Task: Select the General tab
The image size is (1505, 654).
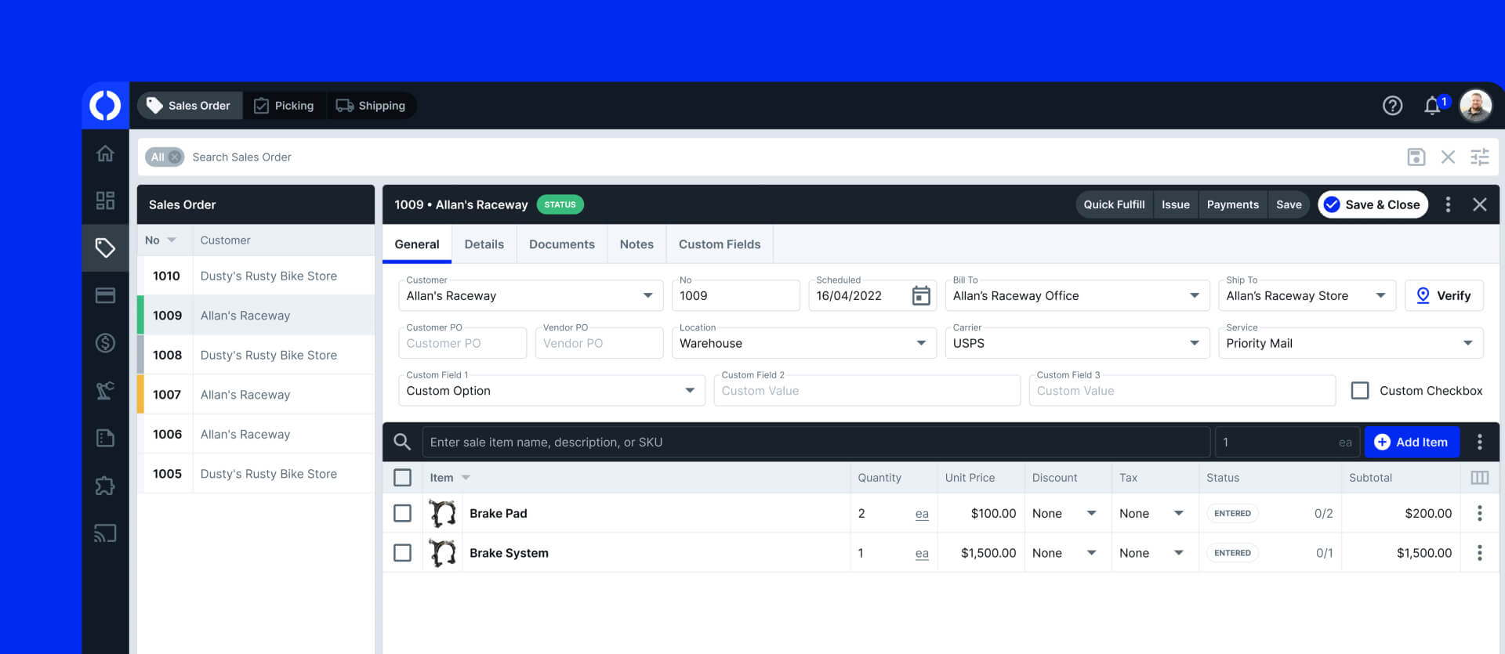Action: 417,244
